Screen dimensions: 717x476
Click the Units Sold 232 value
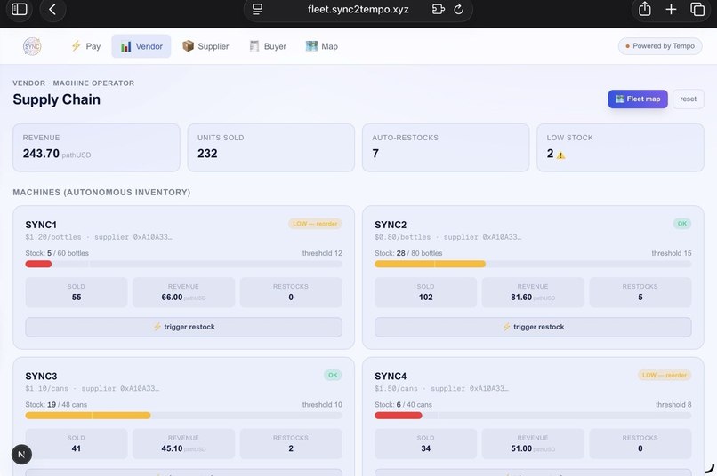(207, 154)
